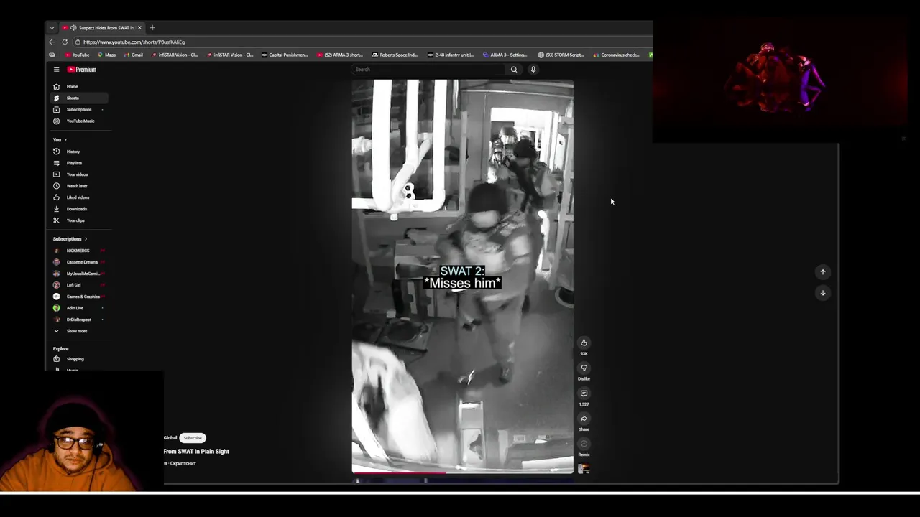Pause the playing Shorts video
The width and height of the screenshot is (920, 517).
click(x=462, y=276)
